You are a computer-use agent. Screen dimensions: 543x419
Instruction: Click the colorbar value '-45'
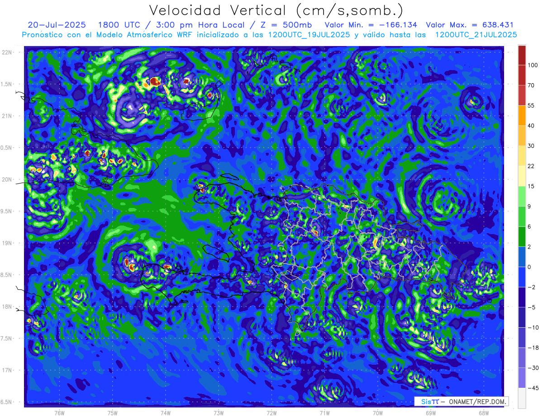pos(533,388)
